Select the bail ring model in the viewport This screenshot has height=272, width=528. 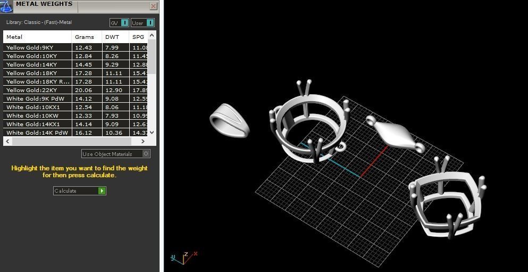point(229,120)
